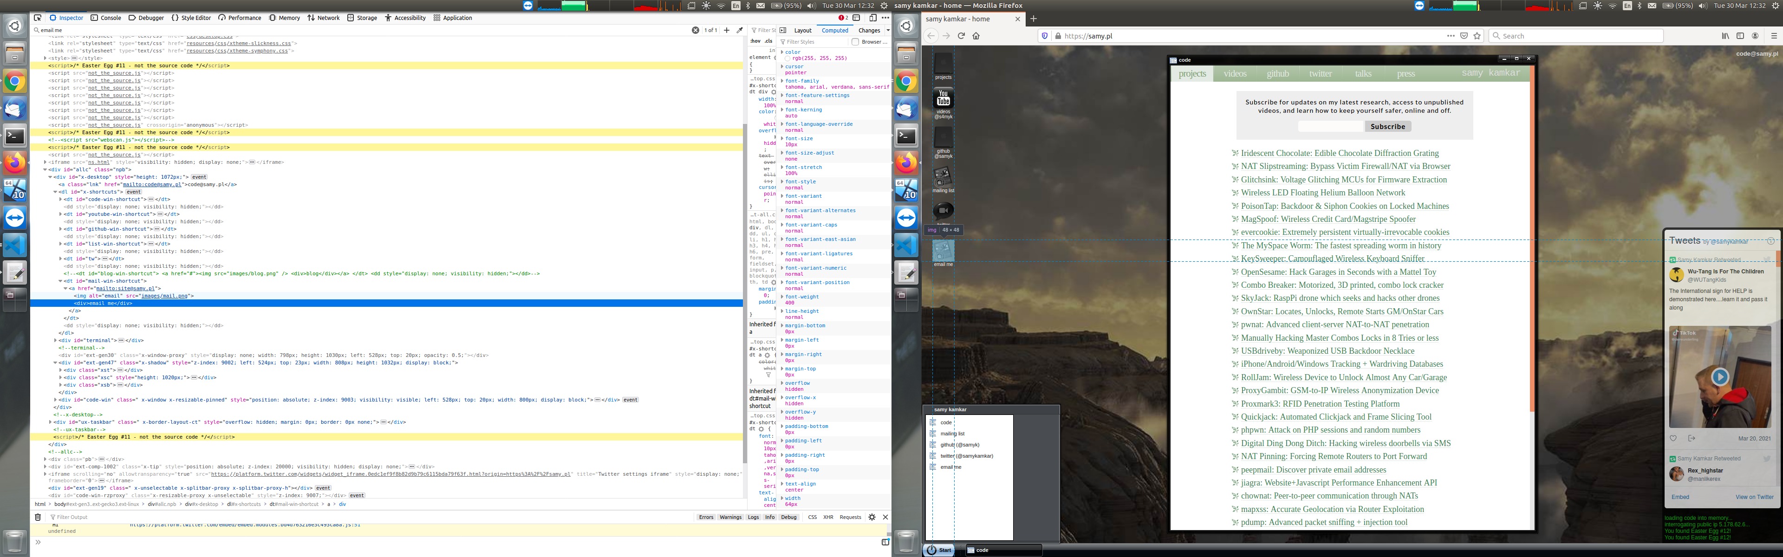This screenshot has width=1783, height=557.
Task: Open the DevTools error count badge
Action: 843,18
